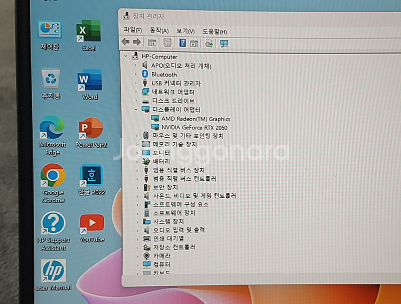The height and width of the screenshot is (304, 401).
Task: Open the 한글 2022 desktop shortcut
Action: pyautogui.click(x=91, y=180)
